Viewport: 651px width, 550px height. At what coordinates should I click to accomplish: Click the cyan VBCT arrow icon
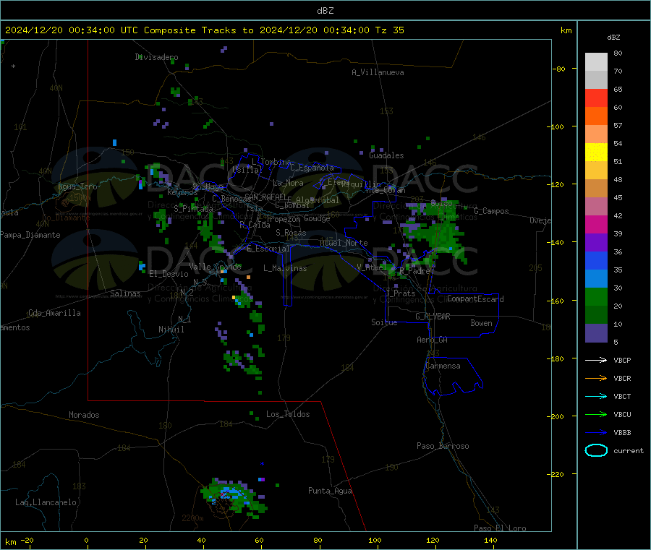tap(596, 397)
